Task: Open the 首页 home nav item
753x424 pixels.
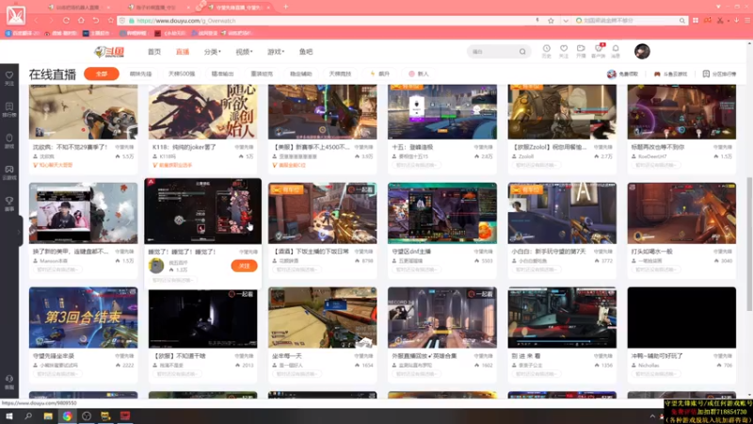Action: 154,52
